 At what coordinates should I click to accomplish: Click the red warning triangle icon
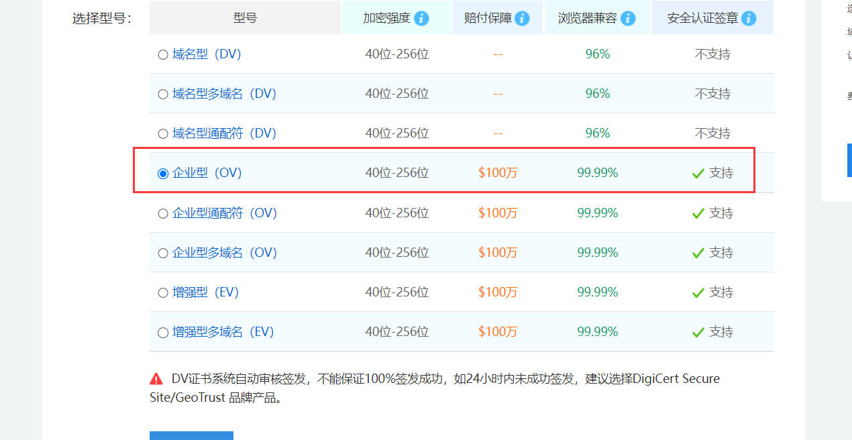pos(156,378)
